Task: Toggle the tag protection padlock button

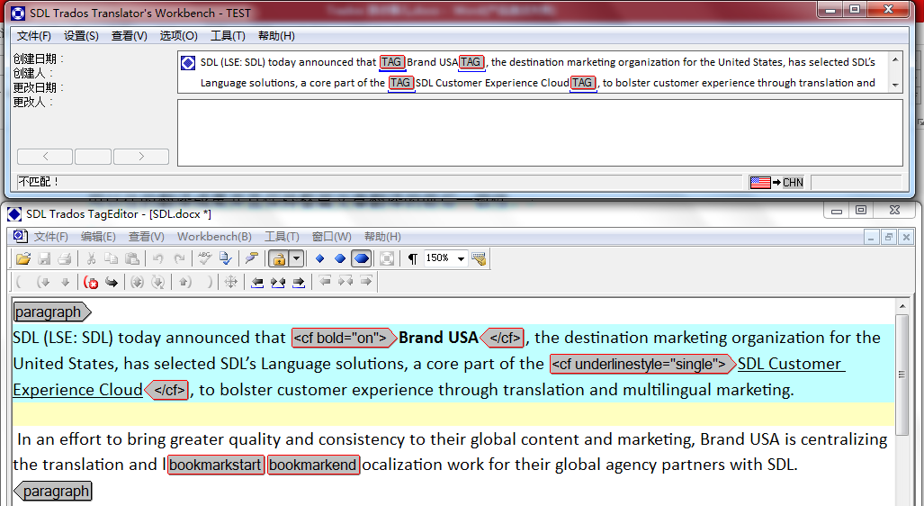Action: click(278, 258)
